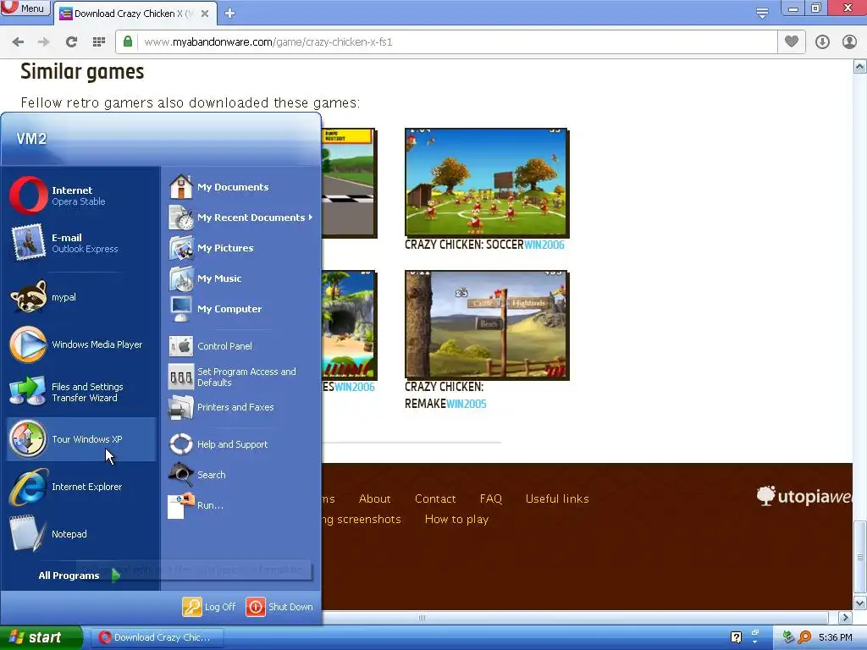Open Opera account profile icon

point(849,42)
